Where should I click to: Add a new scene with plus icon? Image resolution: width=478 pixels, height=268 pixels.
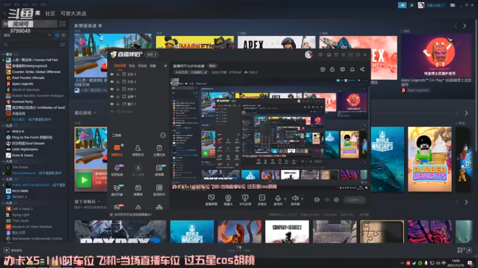(166, 66)
